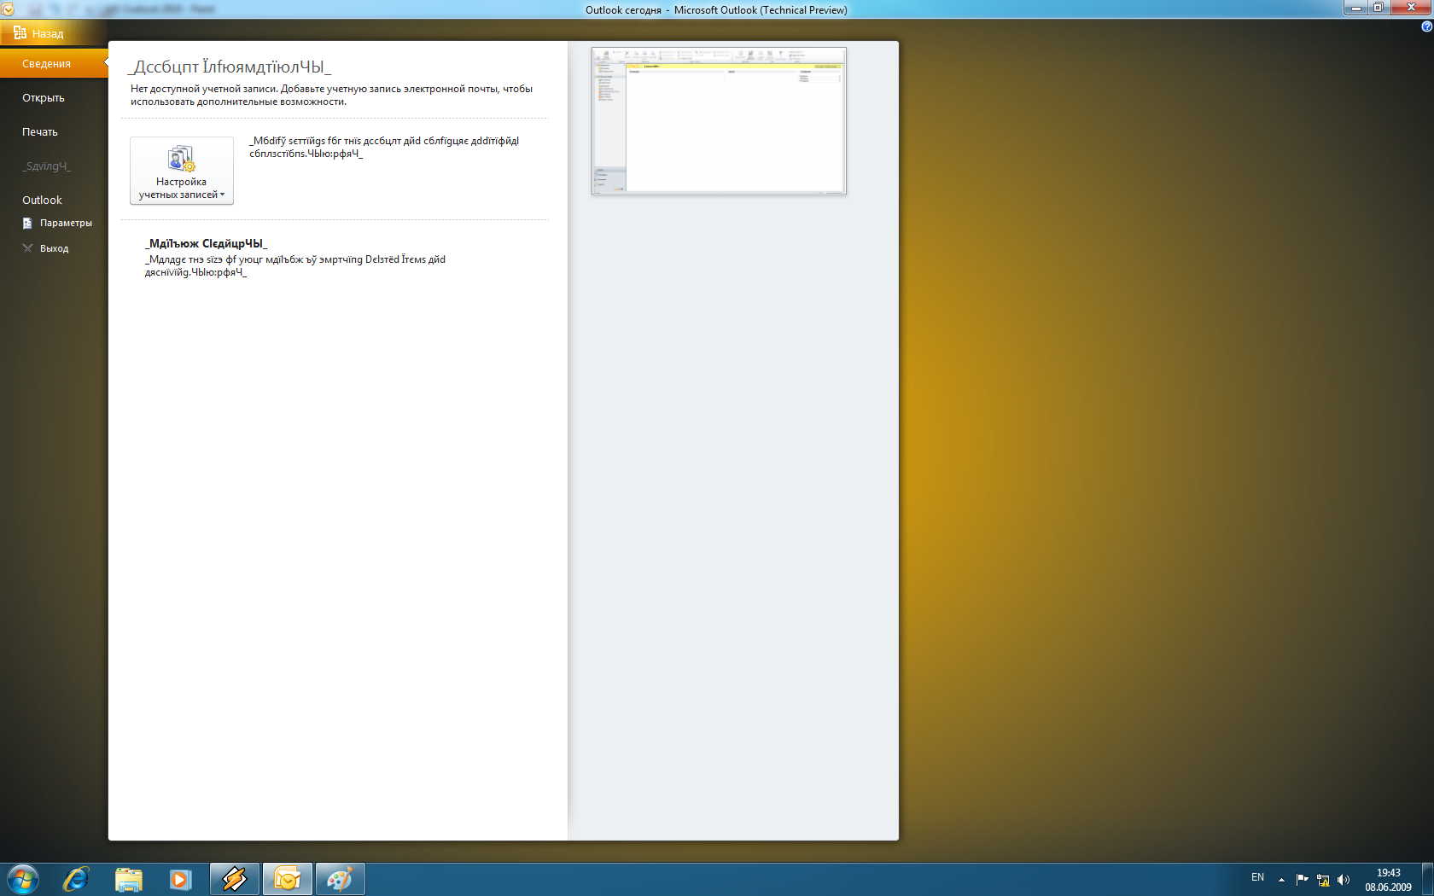Show hidden tray icons arrow
The width and height of the screenshot is (1434, 896).
coord(1281,880)
